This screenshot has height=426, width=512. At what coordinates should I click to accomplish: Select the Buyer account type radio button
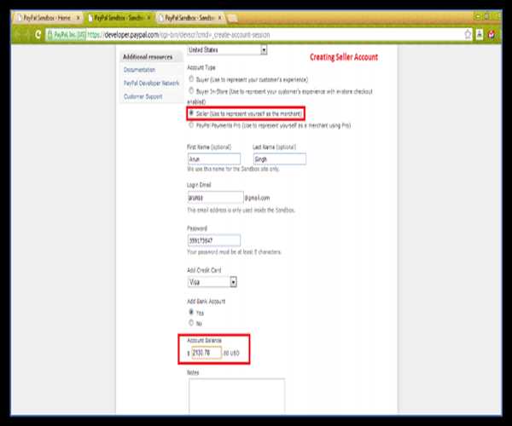click(x=190, y=78)
